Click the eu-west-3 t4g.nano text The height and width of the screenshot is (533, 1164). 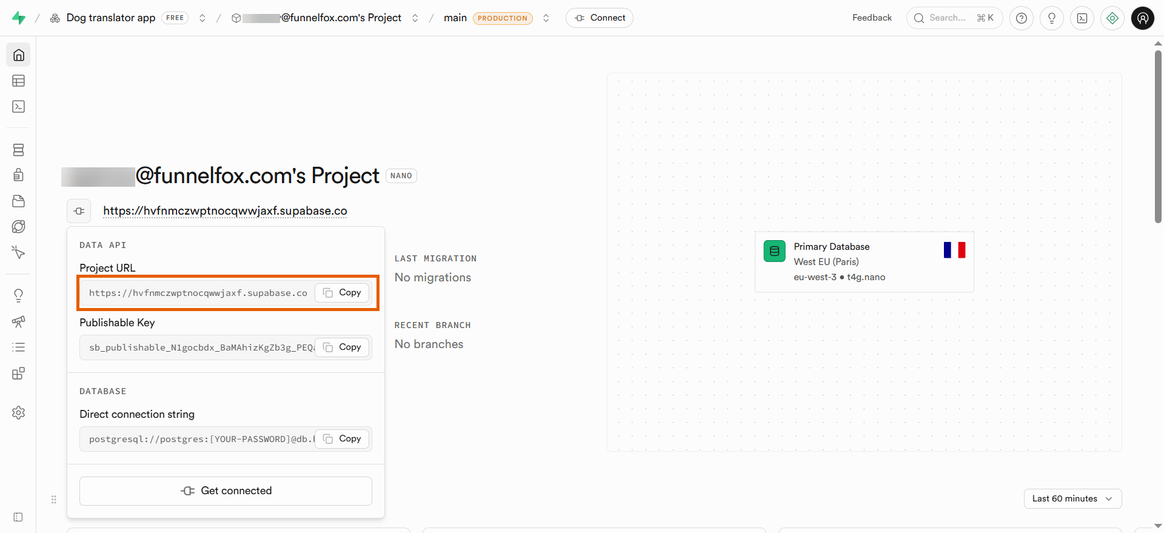[x=840, y=277]
